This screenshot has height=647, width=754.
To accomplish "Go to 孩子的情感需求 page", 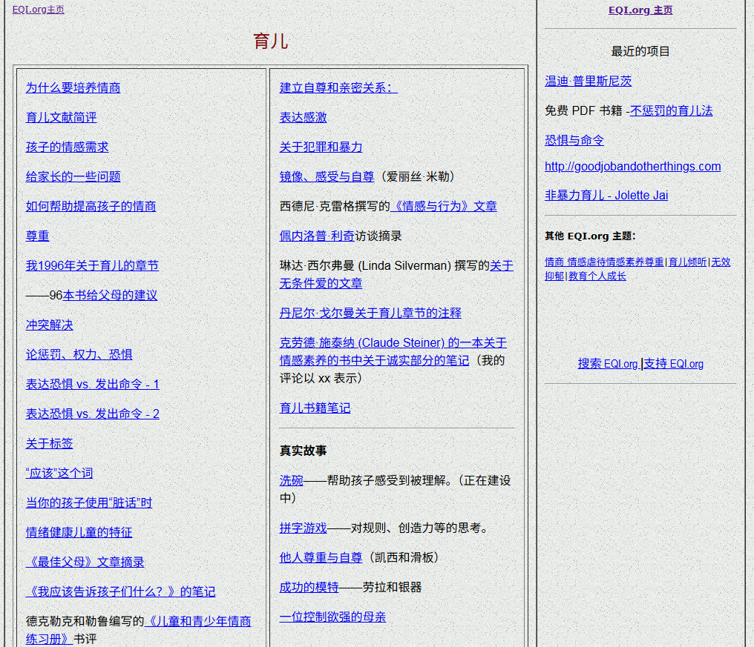I will 67,147.
